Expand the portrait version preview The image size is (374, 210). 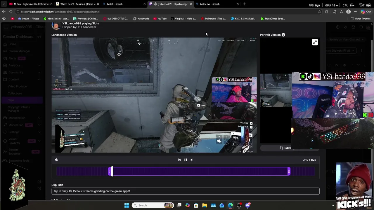click(315, 42)
